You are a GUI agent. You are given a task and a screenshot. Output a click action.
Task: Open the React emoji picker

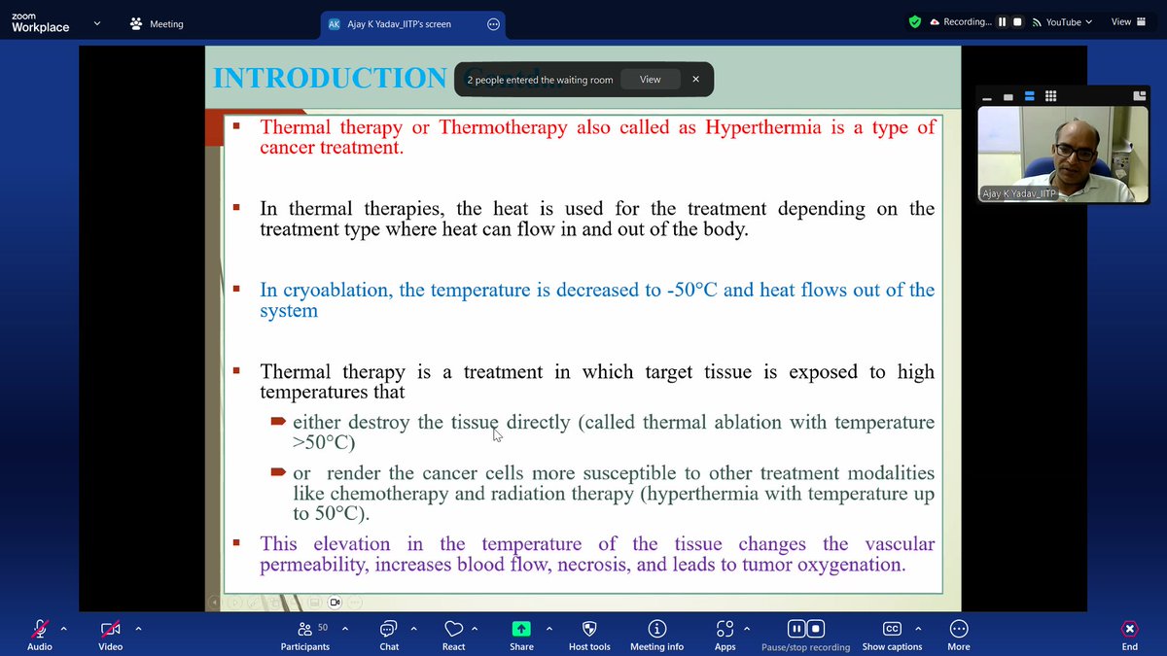(453, 635)
